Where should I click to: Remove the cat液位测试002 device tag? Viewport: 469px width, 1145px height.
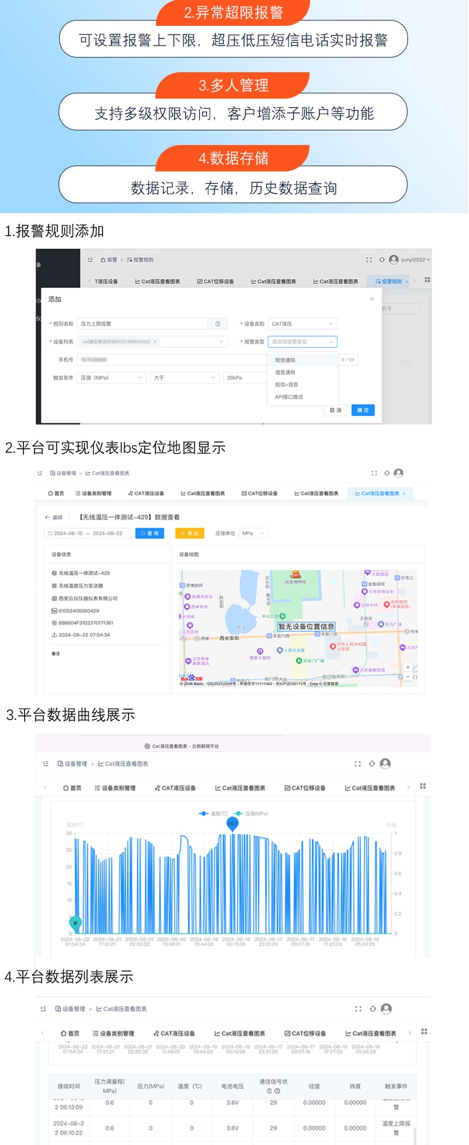click(x=155, y=342)
